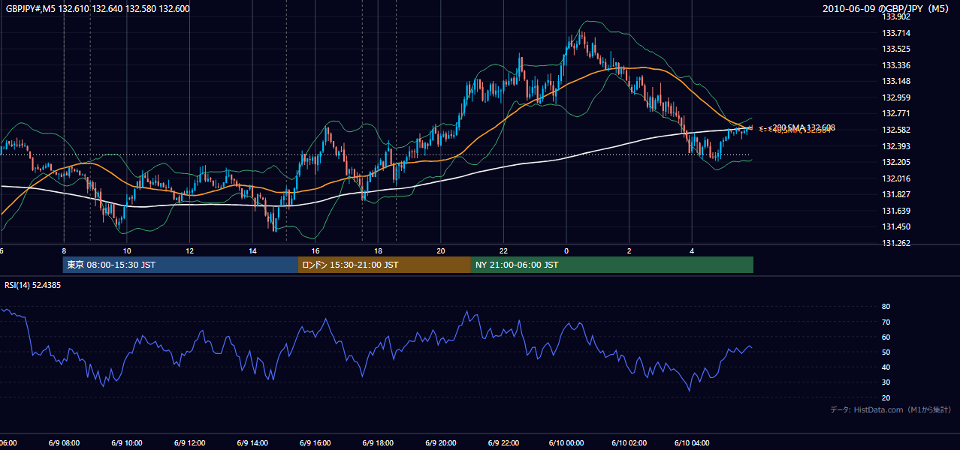Click the 6/9 20:00 time label

tap(440, 443)
